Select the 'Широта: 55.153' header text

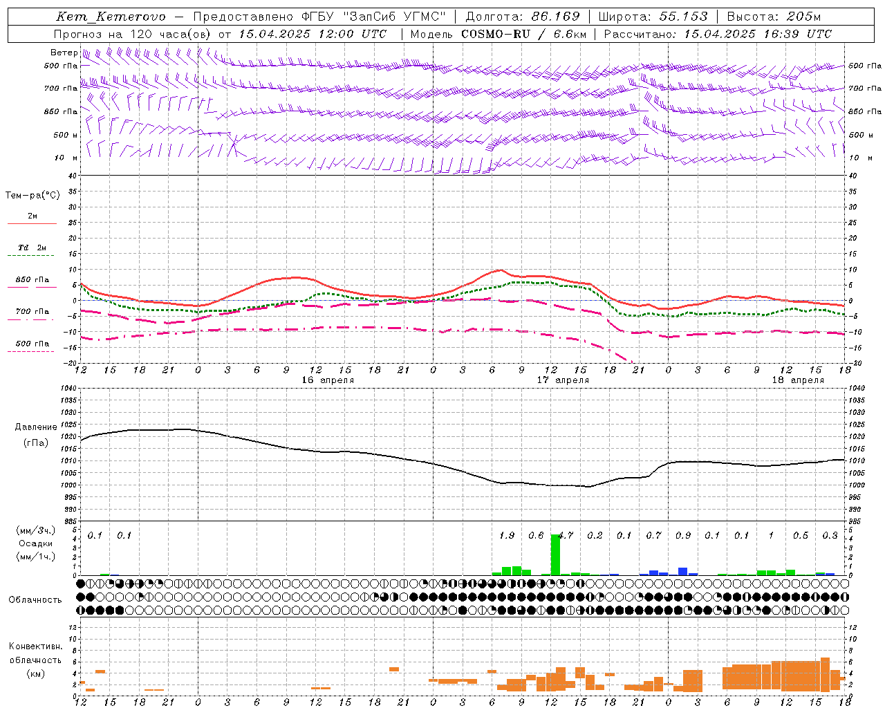point(653,17)
